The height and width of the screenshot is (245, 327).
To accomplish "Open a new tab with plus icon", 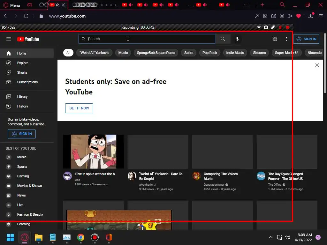I will [262, 4].
